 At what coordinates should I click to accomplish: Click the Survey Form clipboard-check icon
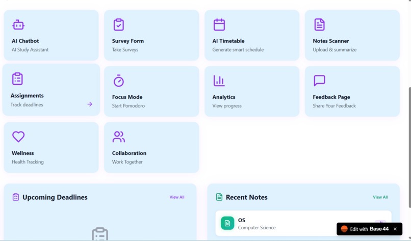119,24
